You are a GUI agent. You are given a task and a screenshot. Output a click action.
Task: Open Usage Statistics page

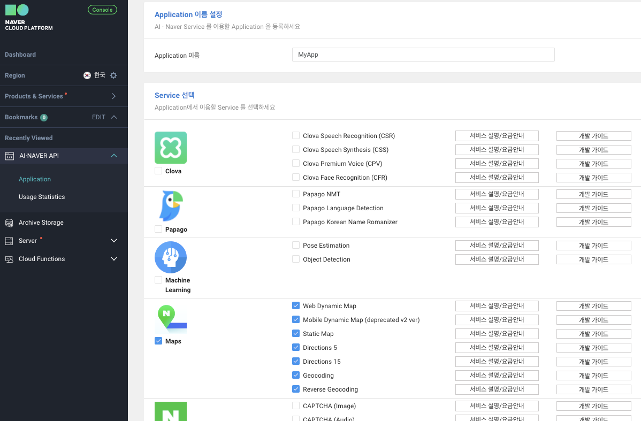[42, 197]
